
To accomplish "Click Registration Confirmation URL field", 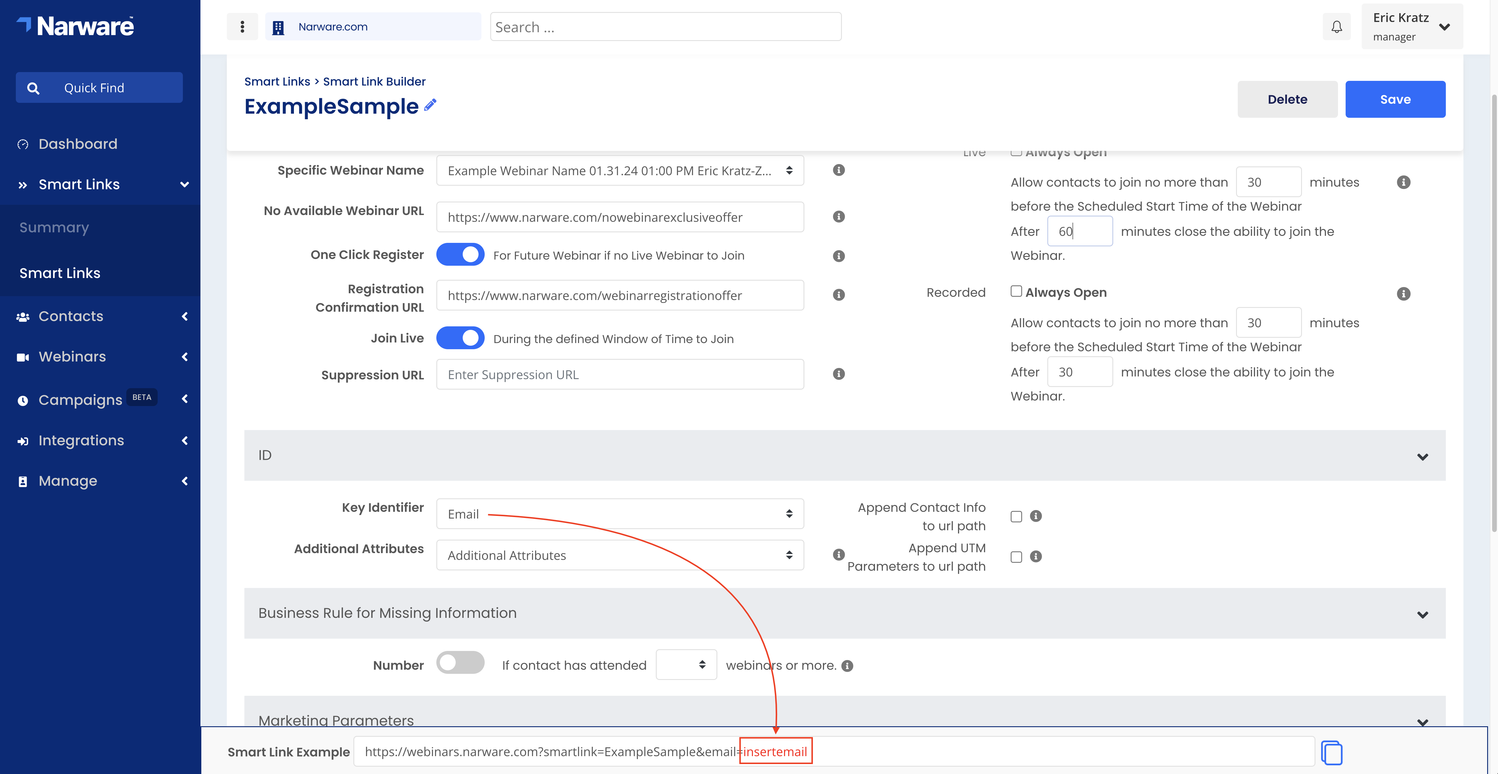I will (x=620, y=295).
